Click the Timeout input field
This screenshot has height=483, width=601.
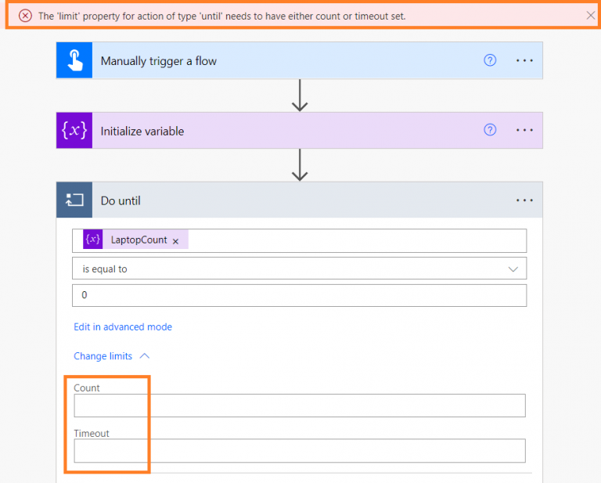point(299,451)
